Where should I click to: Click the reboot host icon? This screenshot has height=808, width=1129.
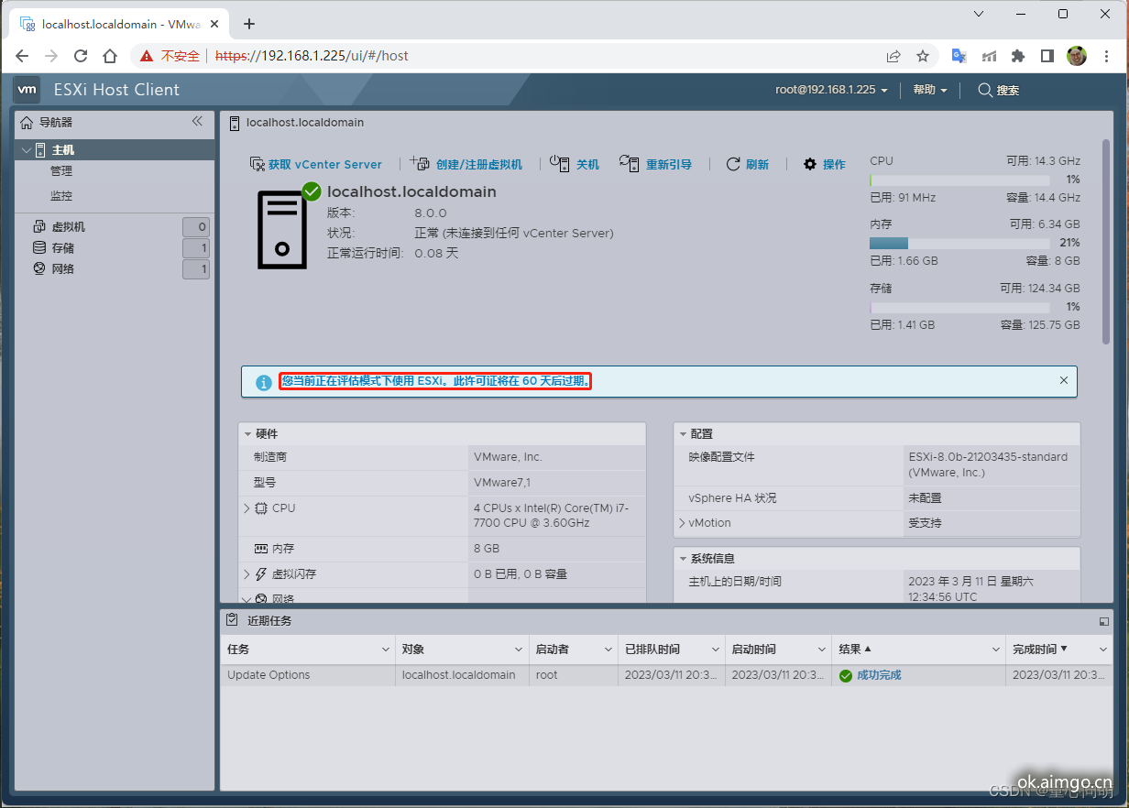tap(629, 163)
